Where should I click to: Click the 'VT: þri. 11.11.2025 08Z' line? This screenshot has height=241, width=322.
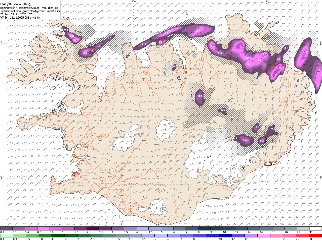[15, 18]
